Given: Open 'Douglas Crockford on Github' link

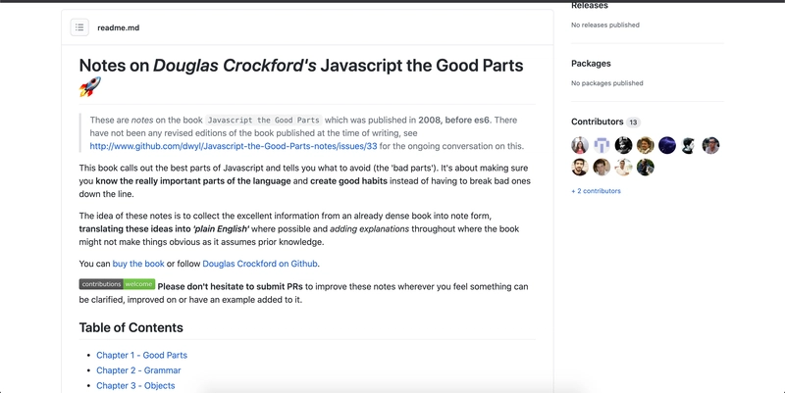Looking at the screenshot, I should [x=260, y=264].
